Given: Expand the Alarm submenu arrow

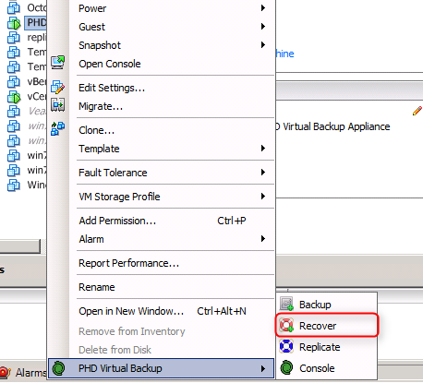Looking at the screenshot, I should (263, 239).
